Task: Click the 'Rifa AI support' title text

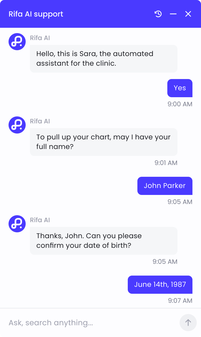Action: (36, 14)
